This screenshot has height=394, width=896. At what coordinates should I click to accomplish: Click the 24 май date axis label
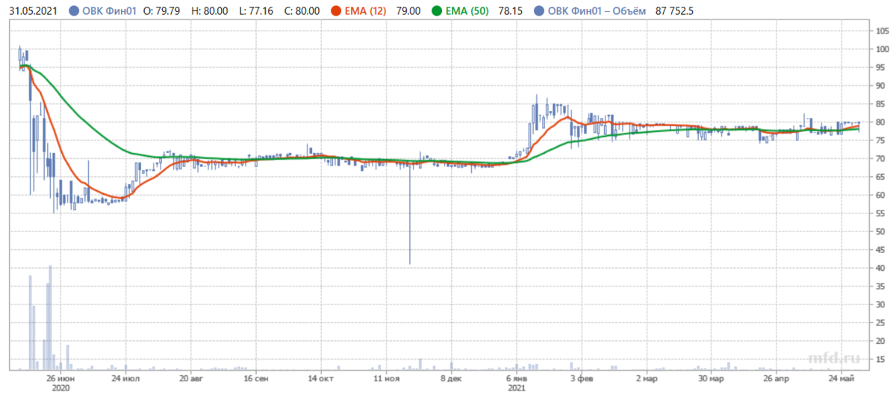pyautogui.click(x=841, y=379)
